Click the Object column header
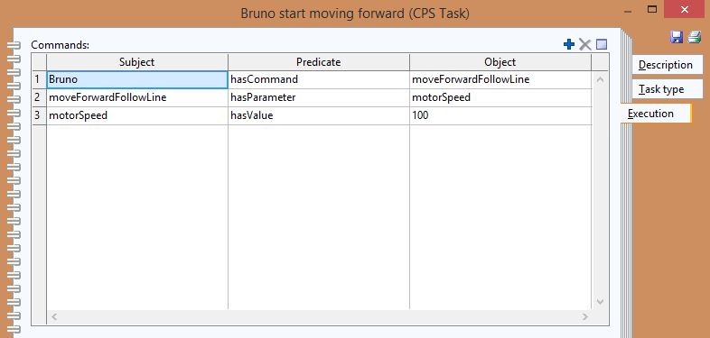 pyautogui.click(x=500, y=62)
